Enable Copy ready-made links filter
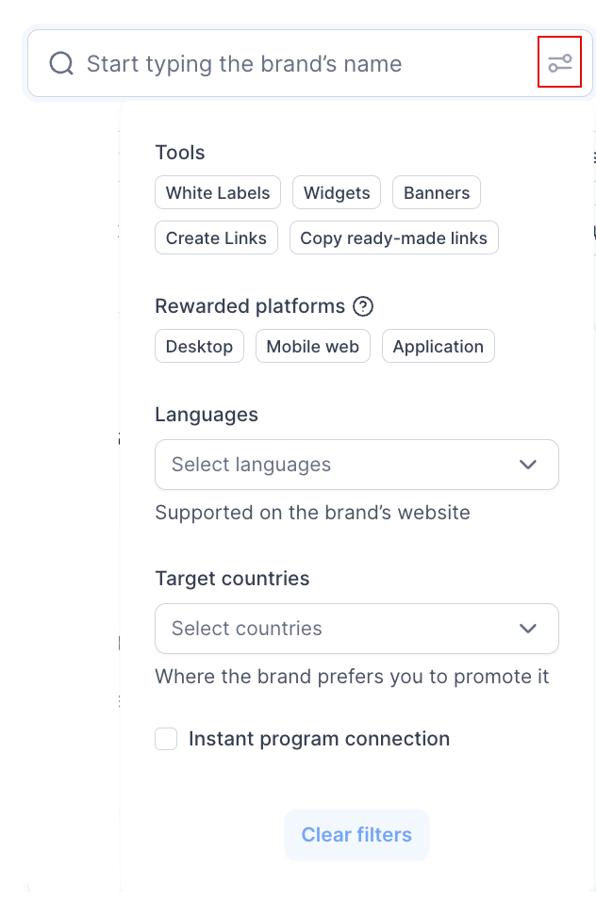The height and width of the screenshot is (900, 596). [394, 237]
